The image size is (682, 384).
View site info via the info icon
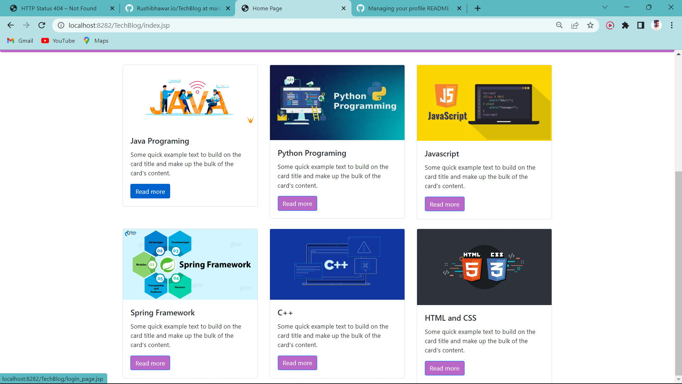(x=60, y=25)
